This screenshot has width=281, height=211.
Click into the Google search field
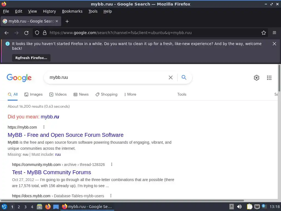tap(108, 77)
